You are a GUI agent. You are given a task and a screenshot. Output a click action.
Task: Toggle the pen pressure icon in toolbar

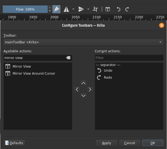[x=56, y=9]
